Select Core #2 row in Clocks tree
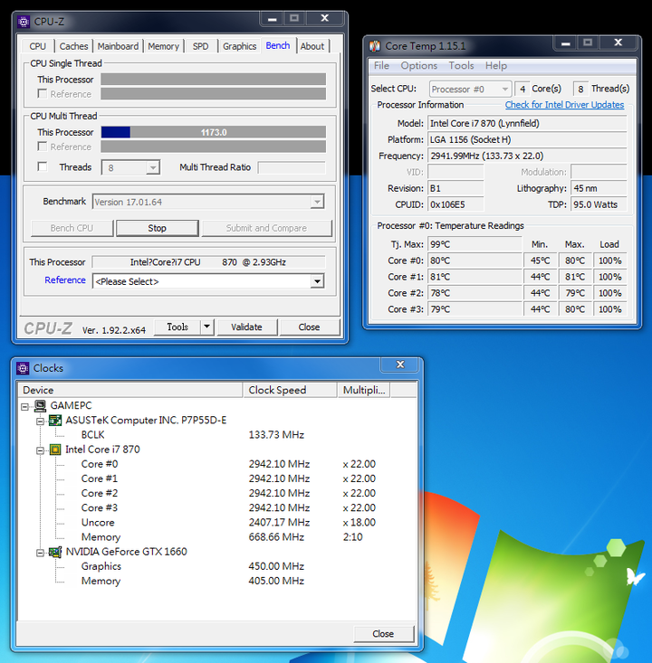 tap(100, 493)
